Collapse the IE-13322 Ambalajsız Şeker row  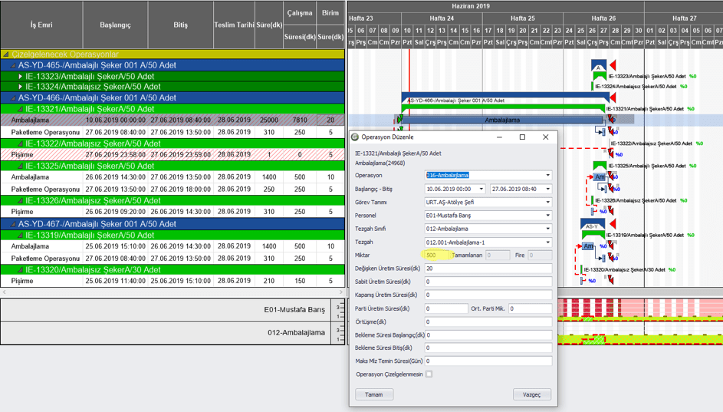tap(20, 144)
